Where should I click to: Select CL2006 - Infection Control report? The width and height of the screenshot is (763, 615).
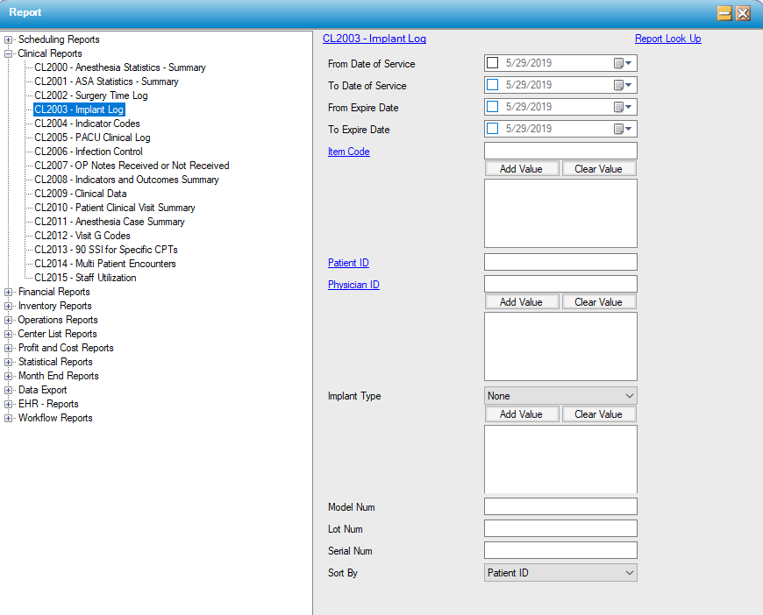88,152
